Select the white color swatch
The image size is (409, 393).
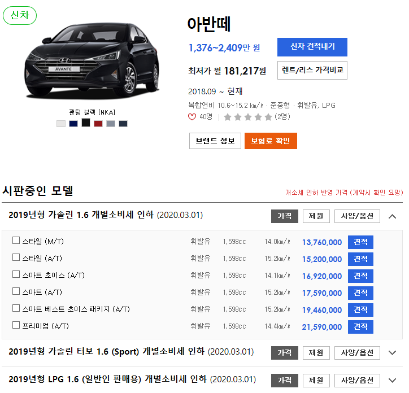pos(61,124)
